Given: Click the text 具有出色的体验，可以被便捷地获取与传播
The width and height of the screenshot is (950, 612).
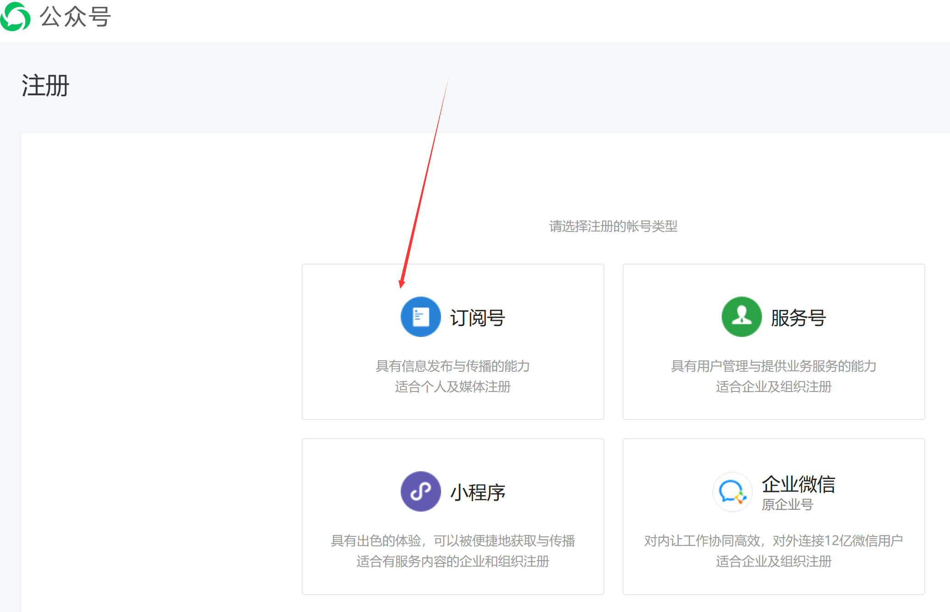Looking at the screenshot, I should pos(453,540).
